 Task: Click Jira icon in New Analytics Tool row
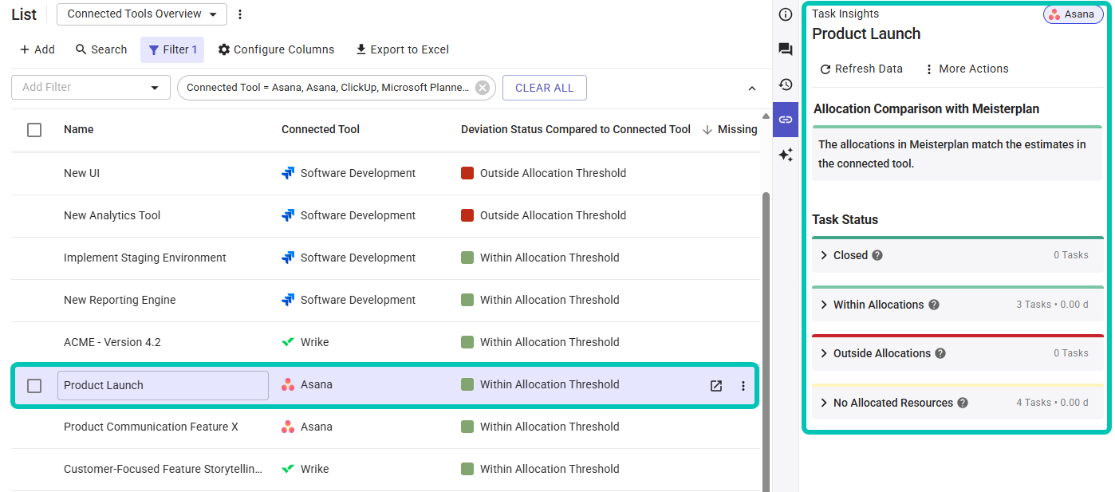pos(288,215)
